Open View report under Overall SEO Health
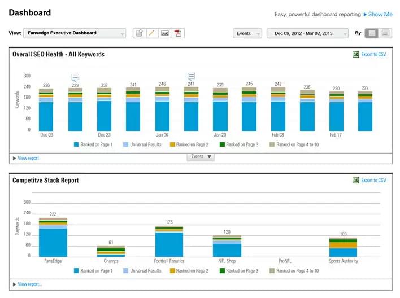This screenshot has width=400, height=298. pyautogui.click(x=28, y=158)
